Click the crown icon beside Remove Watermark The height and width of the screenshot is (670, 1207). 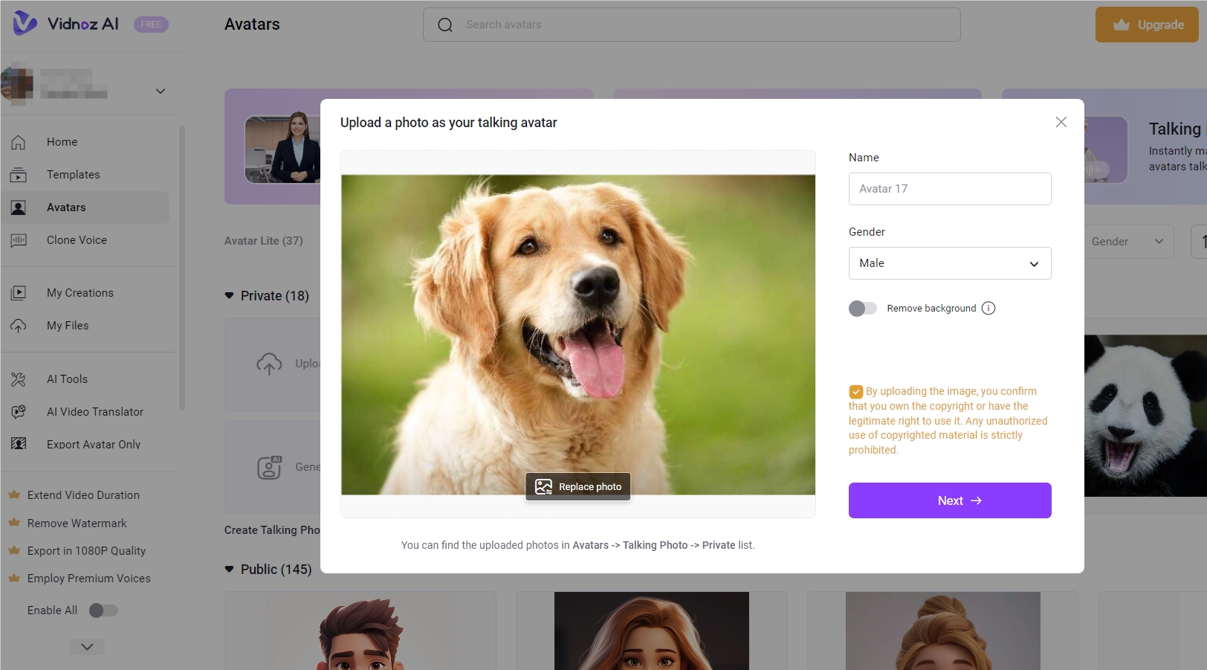tap(13, 523)
